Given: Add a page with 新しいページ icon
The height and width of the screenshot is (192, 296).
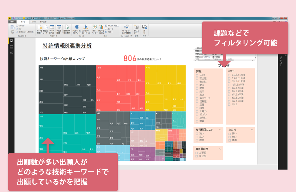Looking at the screenshot, I should (x=95, y=27).
